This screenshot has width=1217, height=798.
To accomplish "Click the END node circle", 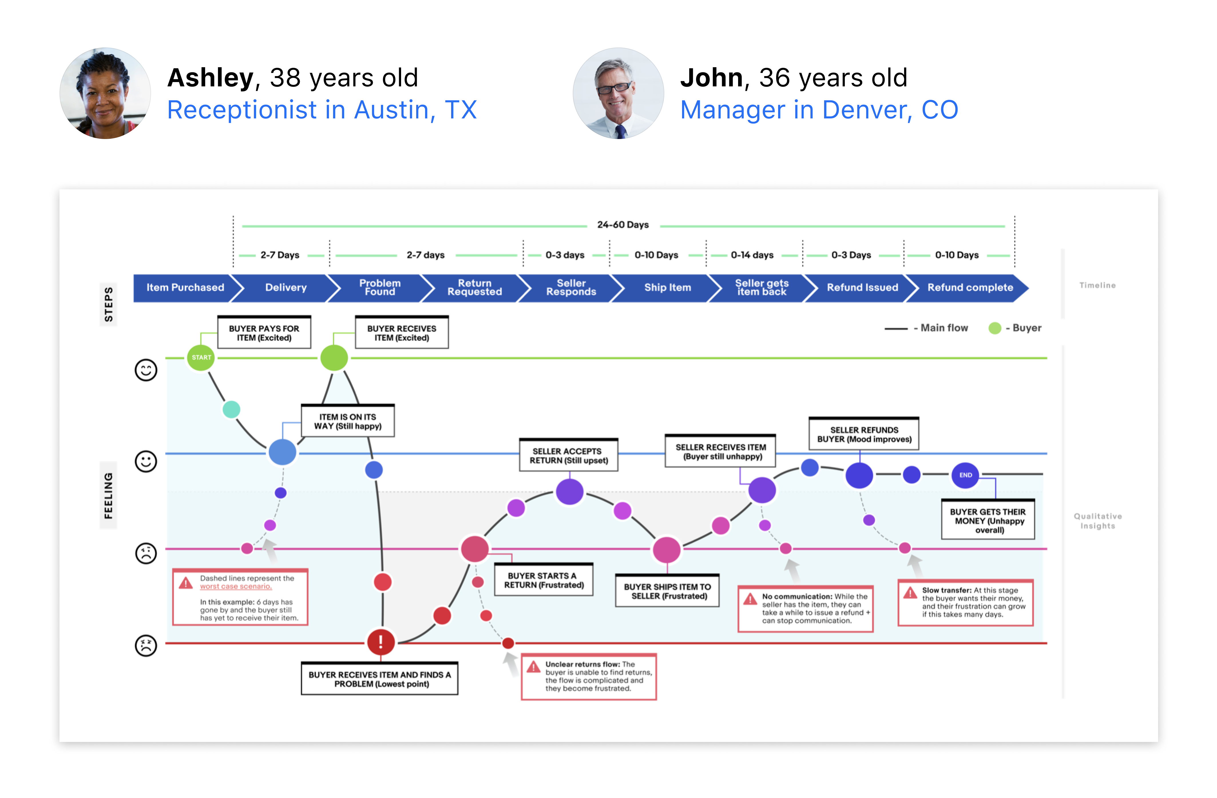I will [x=965, y=475].
